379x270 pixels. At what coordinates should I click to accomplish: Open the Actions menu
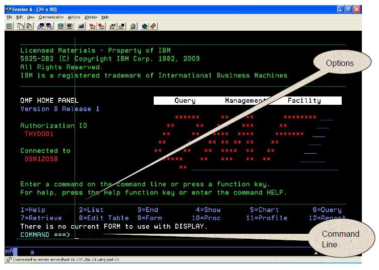pyautogui.click(x=74, y=17)
